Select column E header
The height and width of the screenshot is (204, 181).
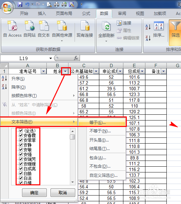pyautogui.click(x=134, y=66)
